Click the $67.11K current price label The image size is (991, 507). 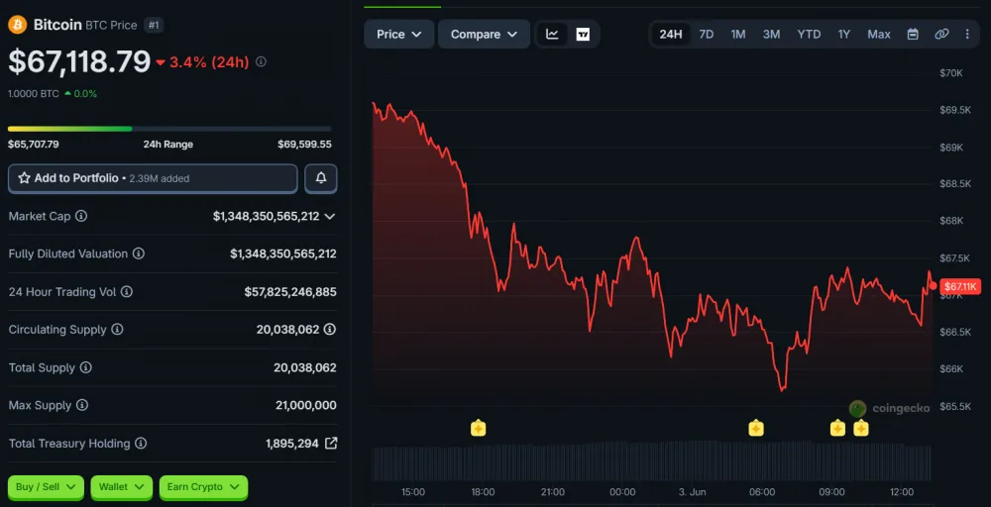pyautogui.click(x=960, y=286)
